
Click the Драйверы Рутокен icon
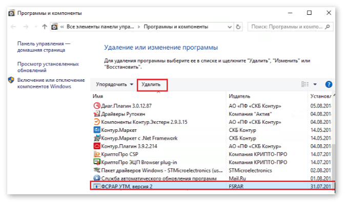(97, 114)
